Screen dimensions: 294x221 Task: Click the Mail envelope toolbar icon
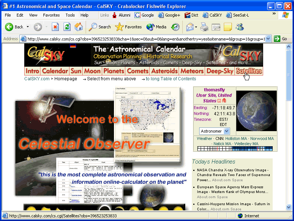point(190,27)
